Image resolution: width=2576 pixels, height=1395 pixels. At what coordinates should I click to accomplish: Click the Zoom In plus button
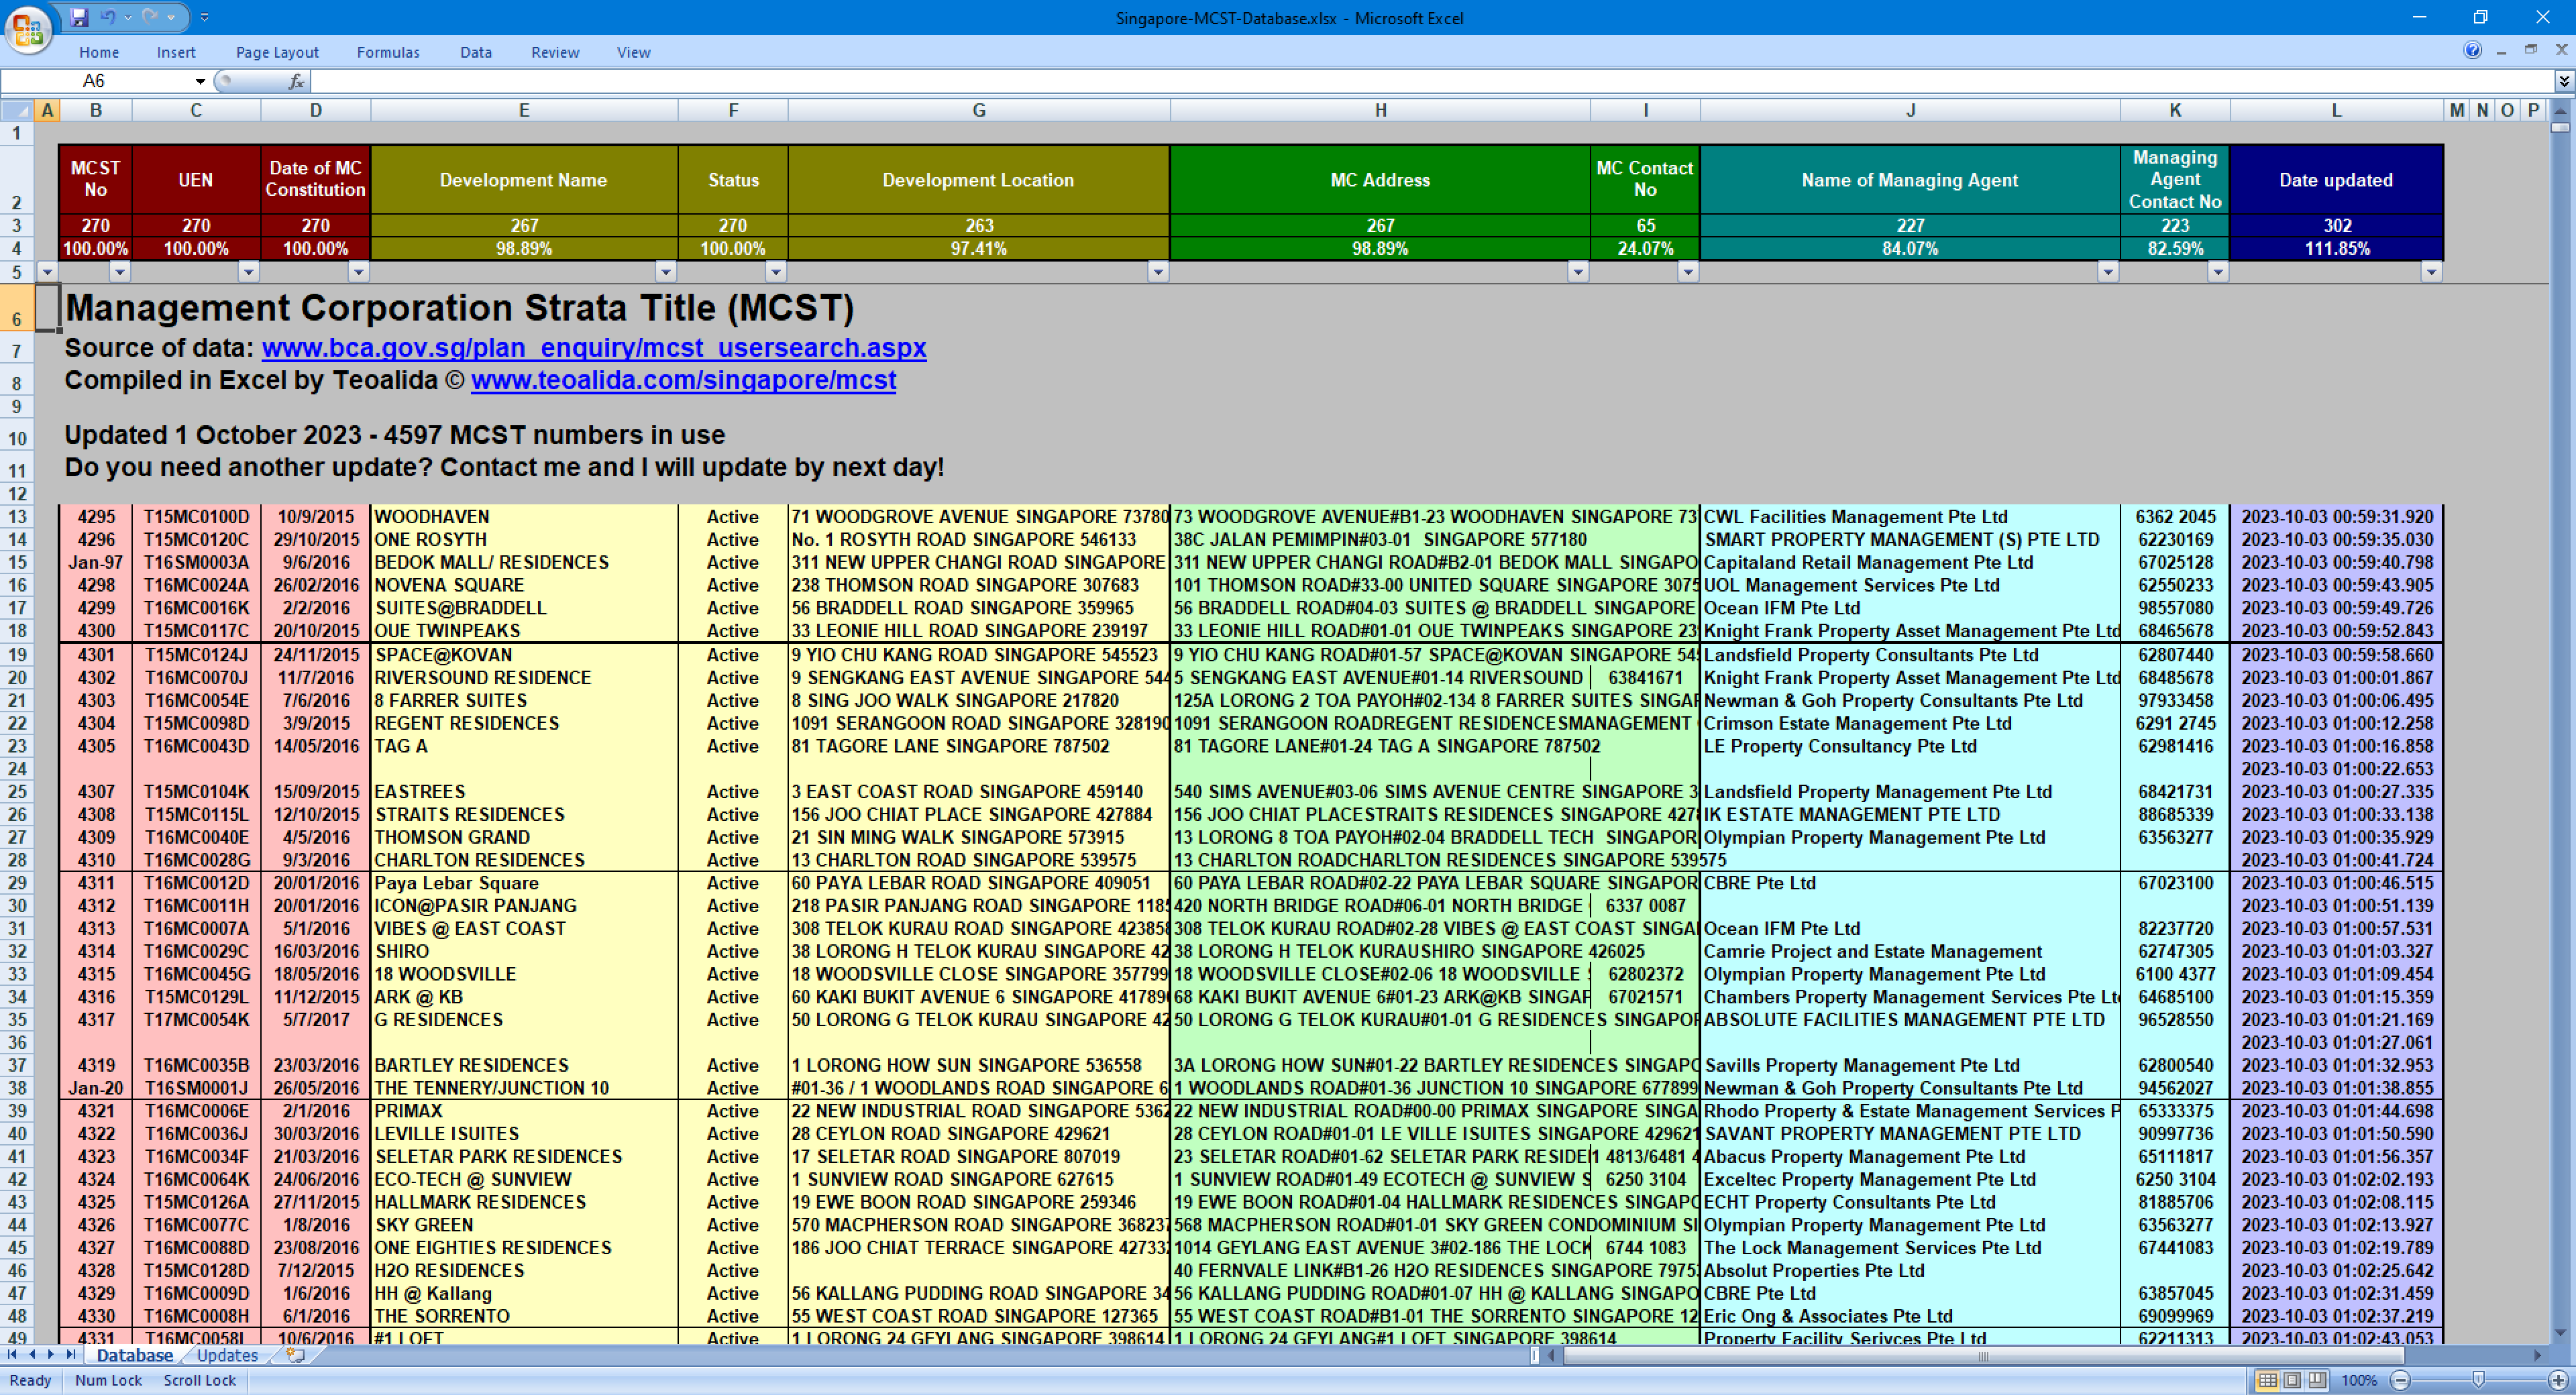point(2558,1380)
